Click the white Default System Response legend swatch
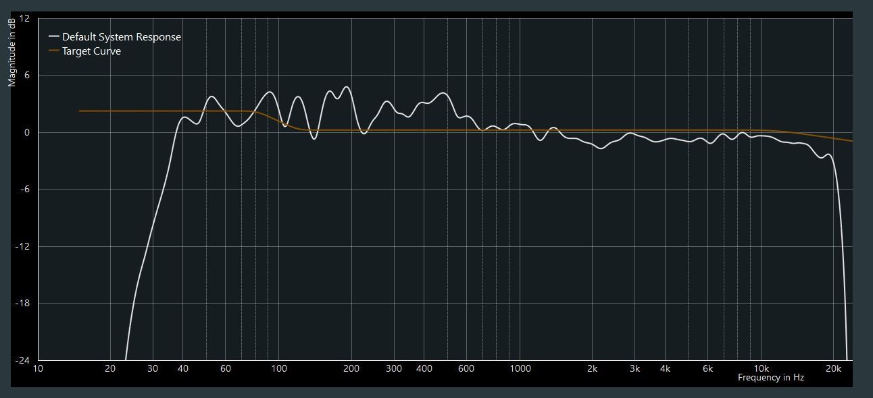This screenshot has height=398, width=873. [x=54, y=37]
